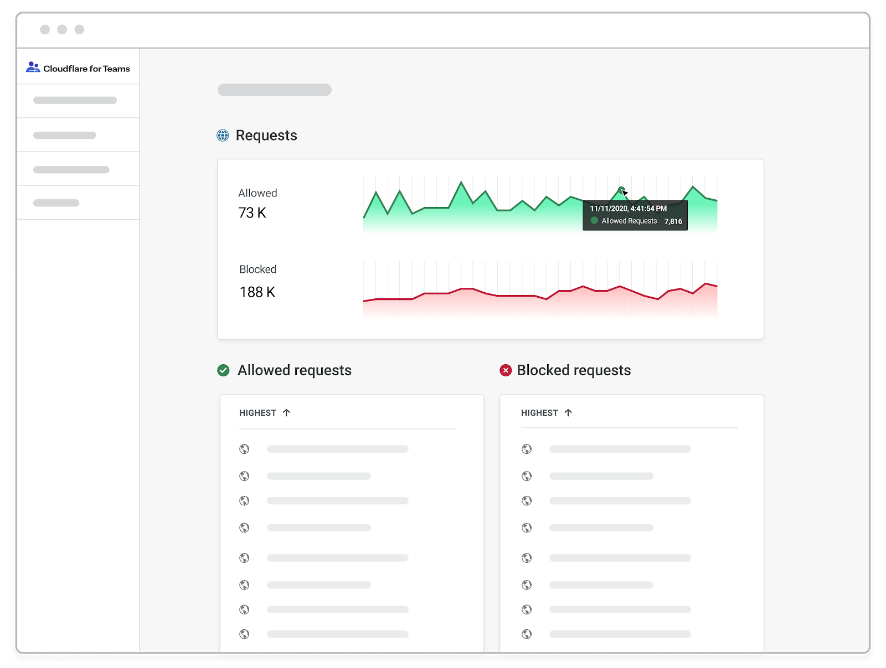The width and height of the screenshot is (886, 668).
Task: Open the first sidebar navigation item
Action: click(x=75, y=101)
